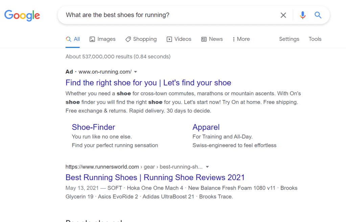346x222 pixels.
Task: Click the runnersworld.com URL breadcrumb
Action: pyautogui.click(x=134, y=167)
